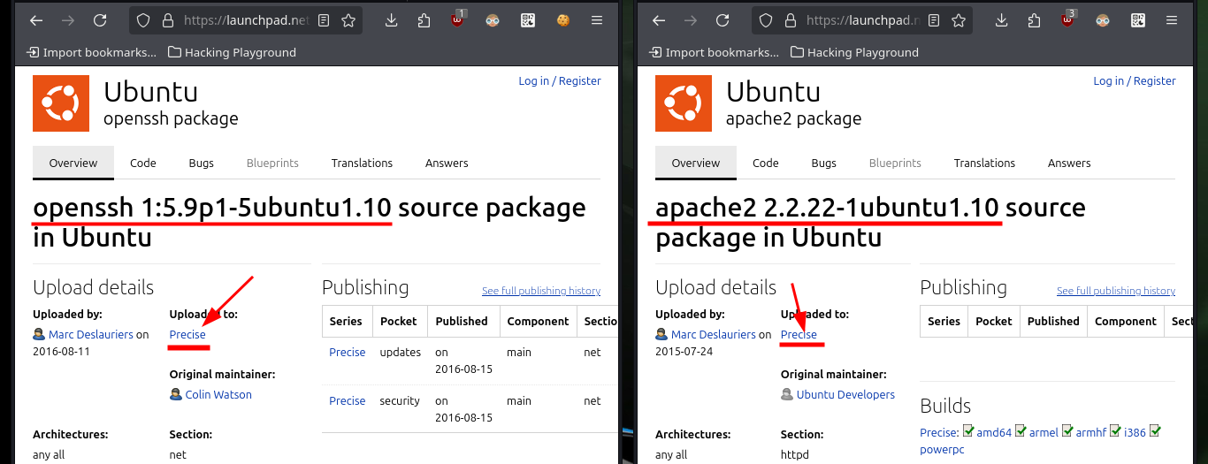Image resolution: width=1208 pixels, height=464 pixels.
Task: Open the i386 build link
Action: 1135,432
